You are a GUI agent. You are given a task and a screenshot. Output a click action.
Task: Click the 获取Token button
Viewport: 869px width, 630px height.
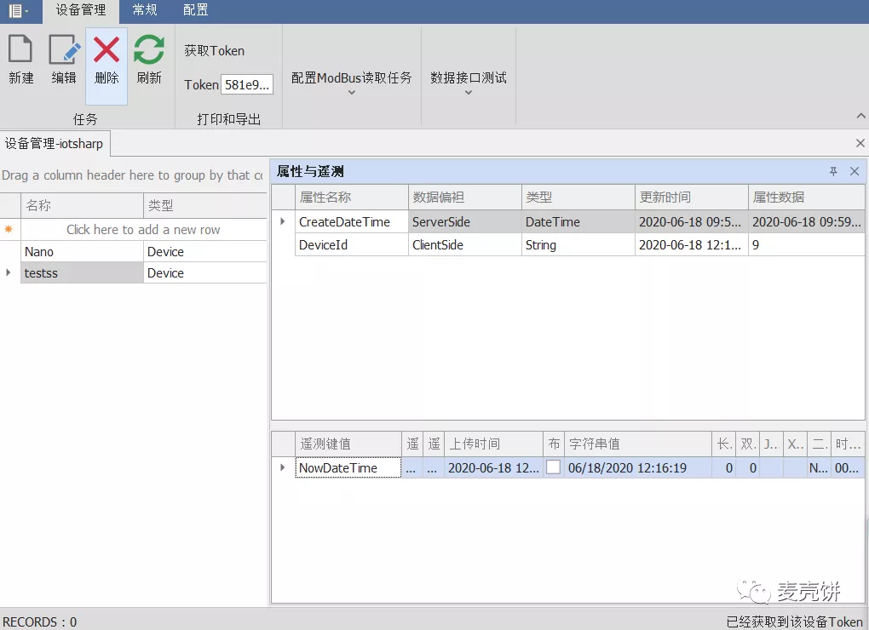(214, 51)
